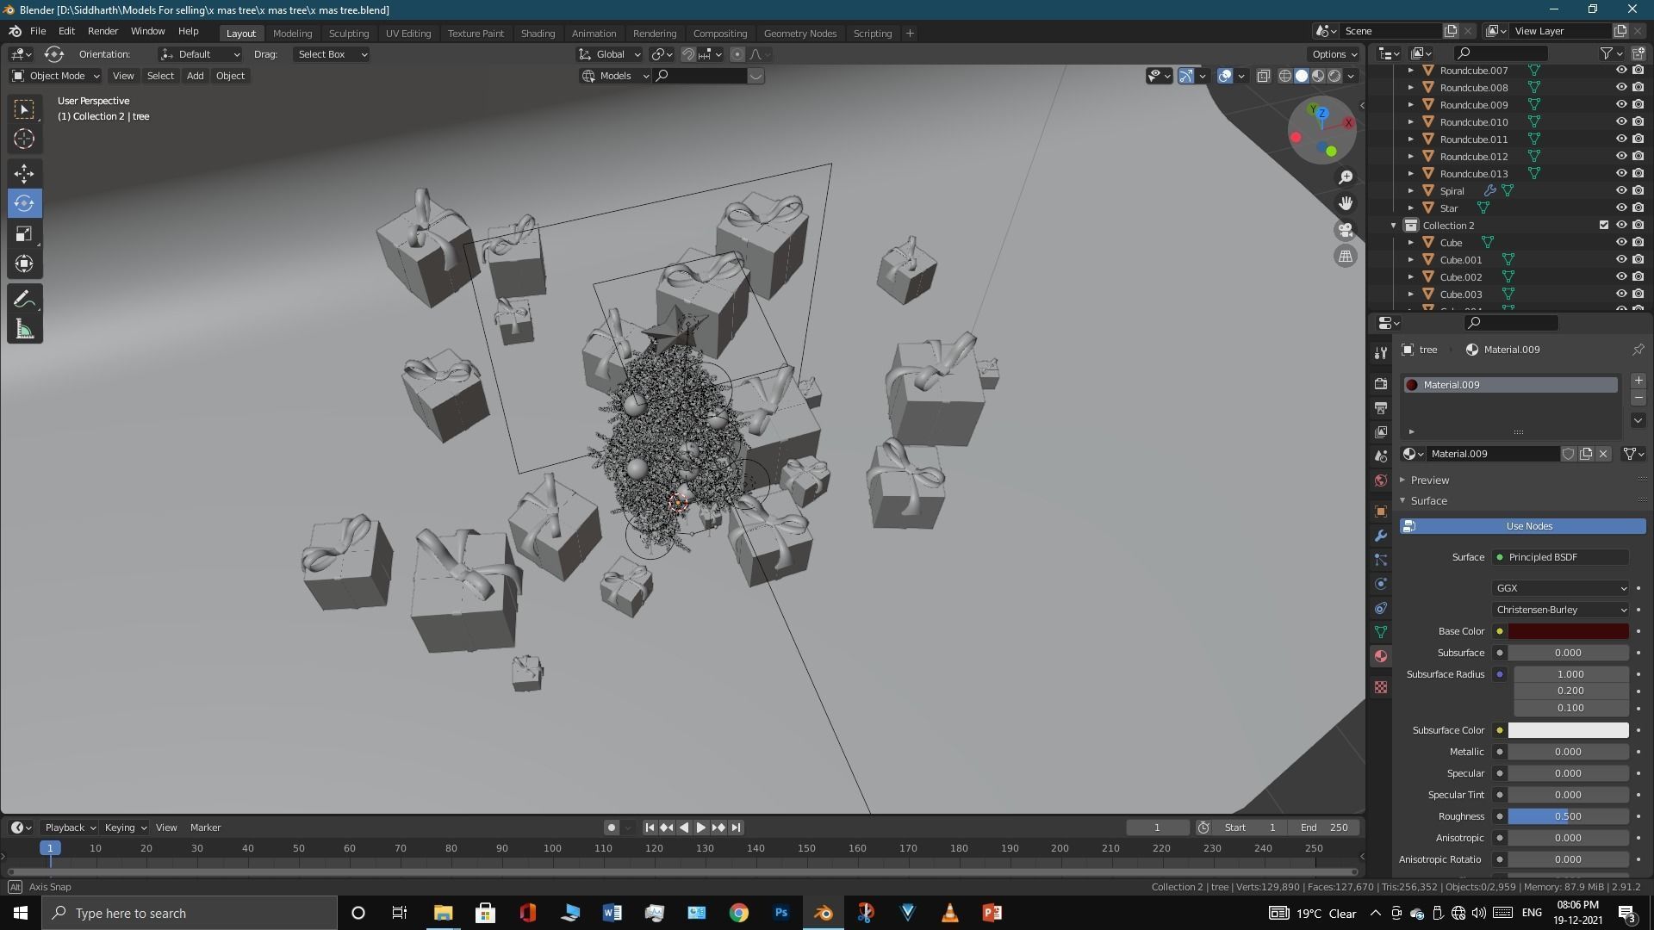This screenshot has width=1654, height=930.
Task: Activate the Transform tool
Action: pos(24,263)
